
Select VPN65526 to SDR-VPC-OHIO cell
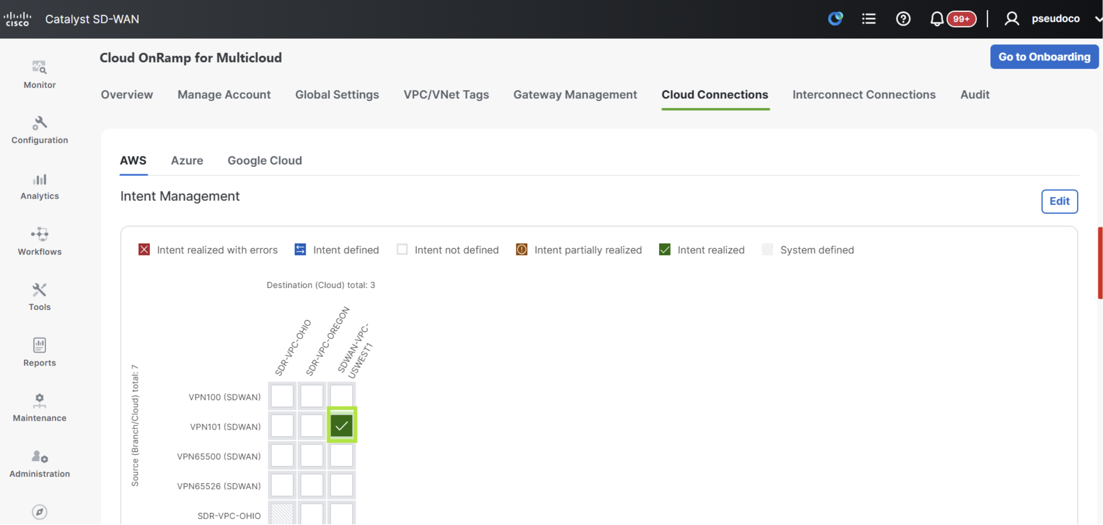pos(282,485)
